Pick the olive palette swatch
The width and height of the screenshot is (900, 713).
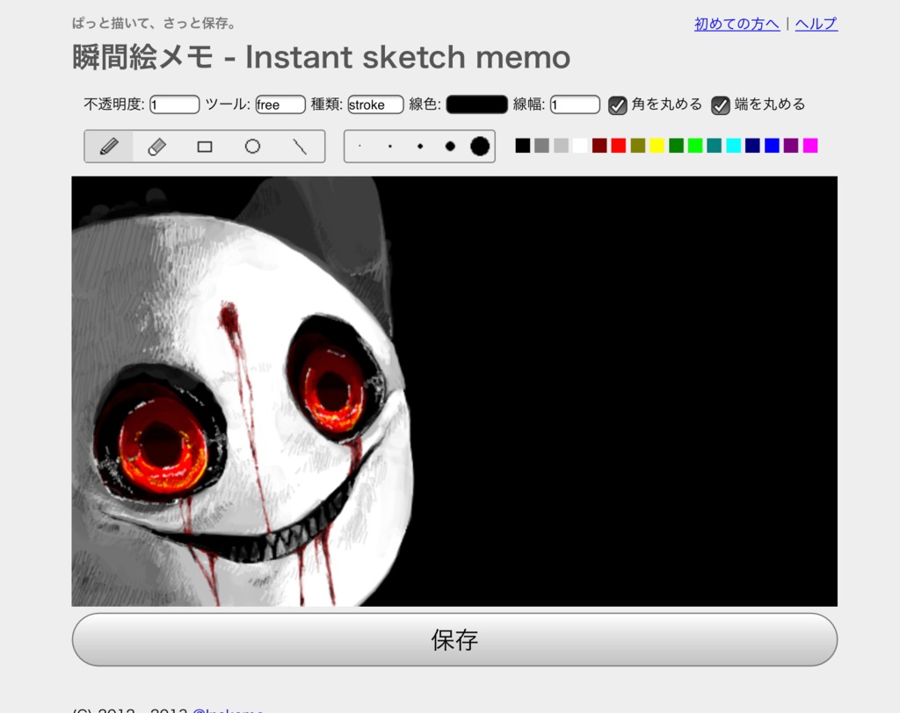638,146
